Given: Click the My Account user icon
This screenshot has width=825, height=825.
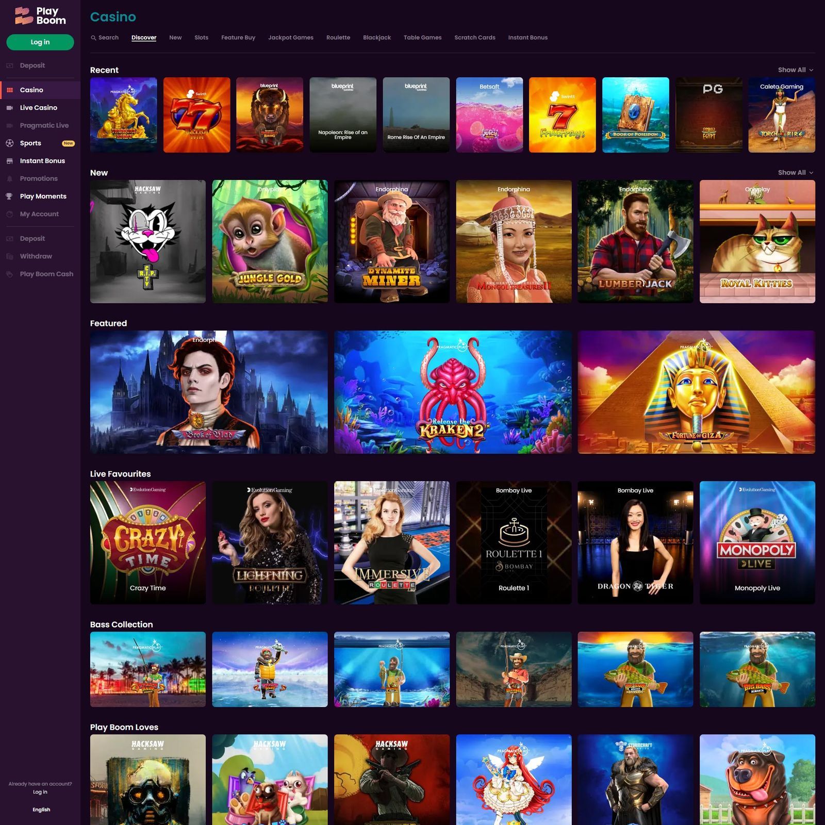Looking at the screenshot, I should coord(10,214).
